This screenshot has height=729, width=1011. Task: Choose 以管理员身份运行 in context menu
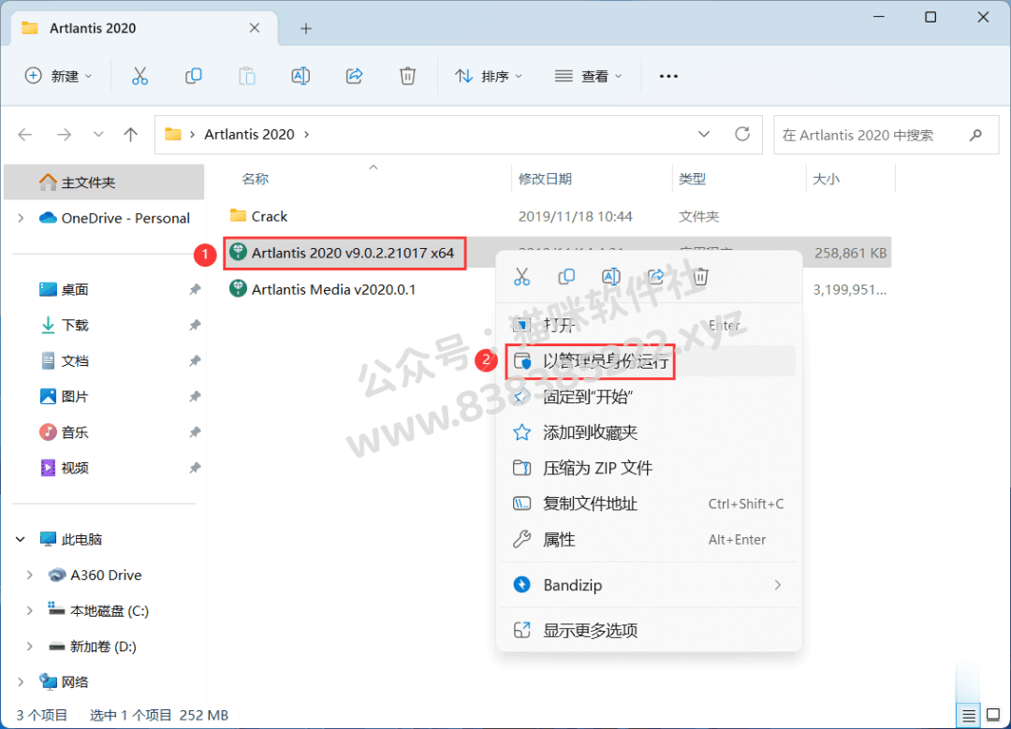click(x=650, y=361)
